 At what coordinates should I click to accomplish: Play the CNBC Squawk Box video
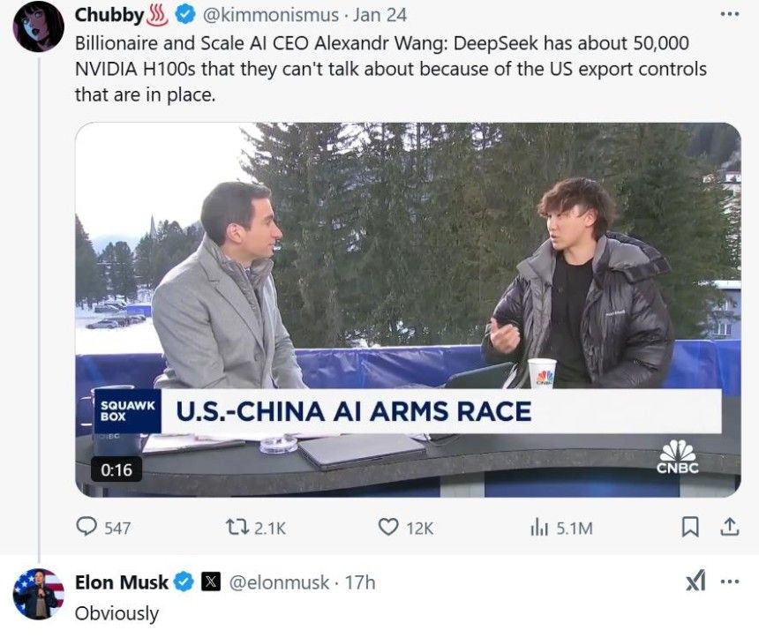pyautogui.click(x=407, y=309)
